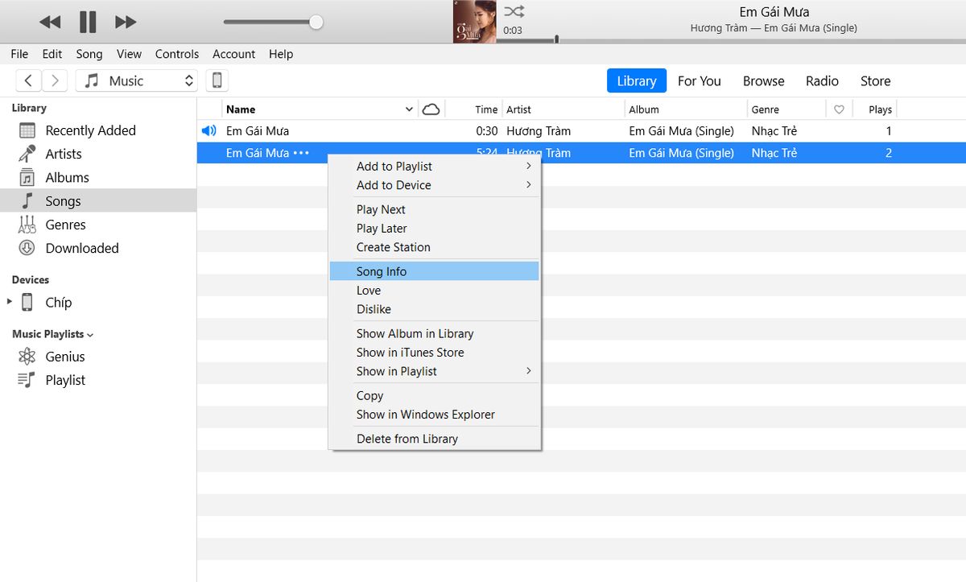Click the back navigation arrow
Screen dimensions: 966x582
point(28,80)
